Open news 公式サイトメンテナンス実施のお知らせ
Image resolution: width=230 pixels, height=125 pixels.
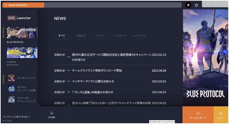click(x=110, y=103)
